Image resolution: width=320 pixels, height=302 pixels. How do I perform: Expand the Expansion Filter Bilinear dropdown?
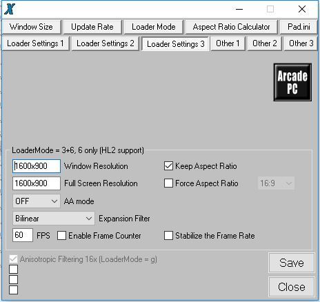click(54, 219)
